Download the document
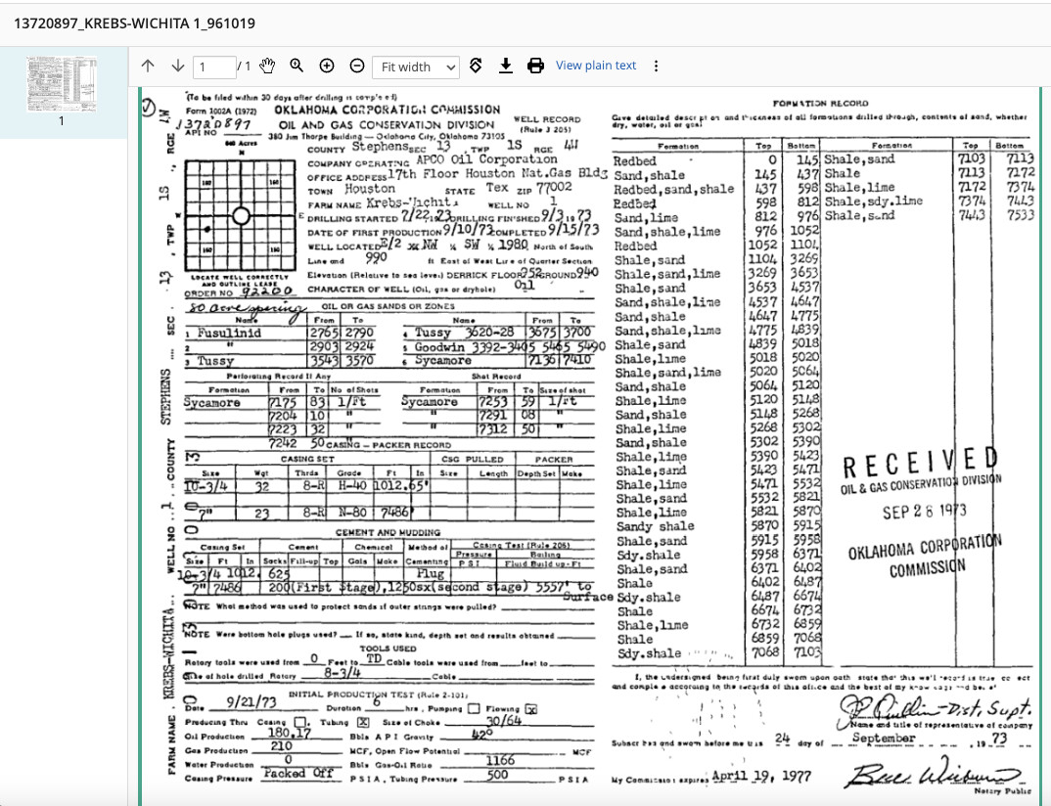 [506, 66]
